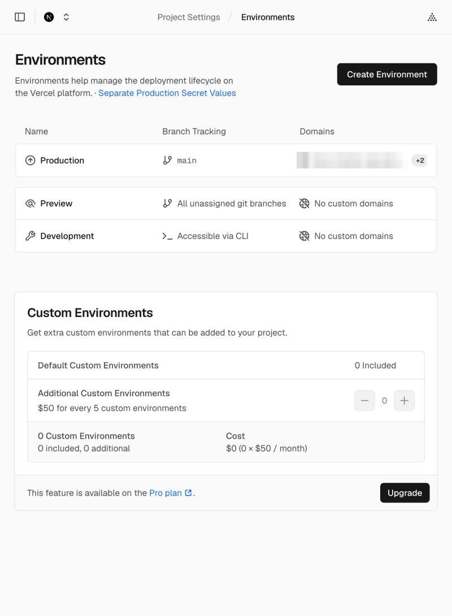Open Separate Production Secret Values link
Screen dimensions: 452x616
[167, 93]
